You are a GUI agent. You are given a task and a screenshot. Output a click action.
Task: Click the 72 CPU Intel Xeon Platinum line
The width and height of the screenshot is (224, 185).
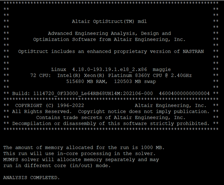coord(111,75)
